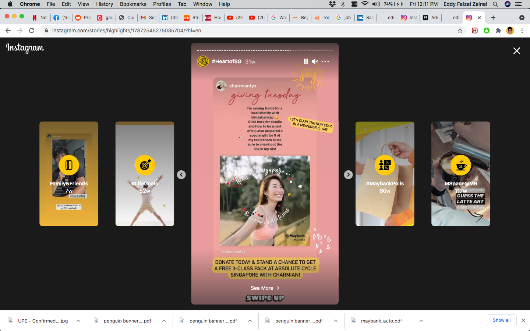Bookmark this page with the star
This screenshot has width=530, height=331.
click(460, 31)
